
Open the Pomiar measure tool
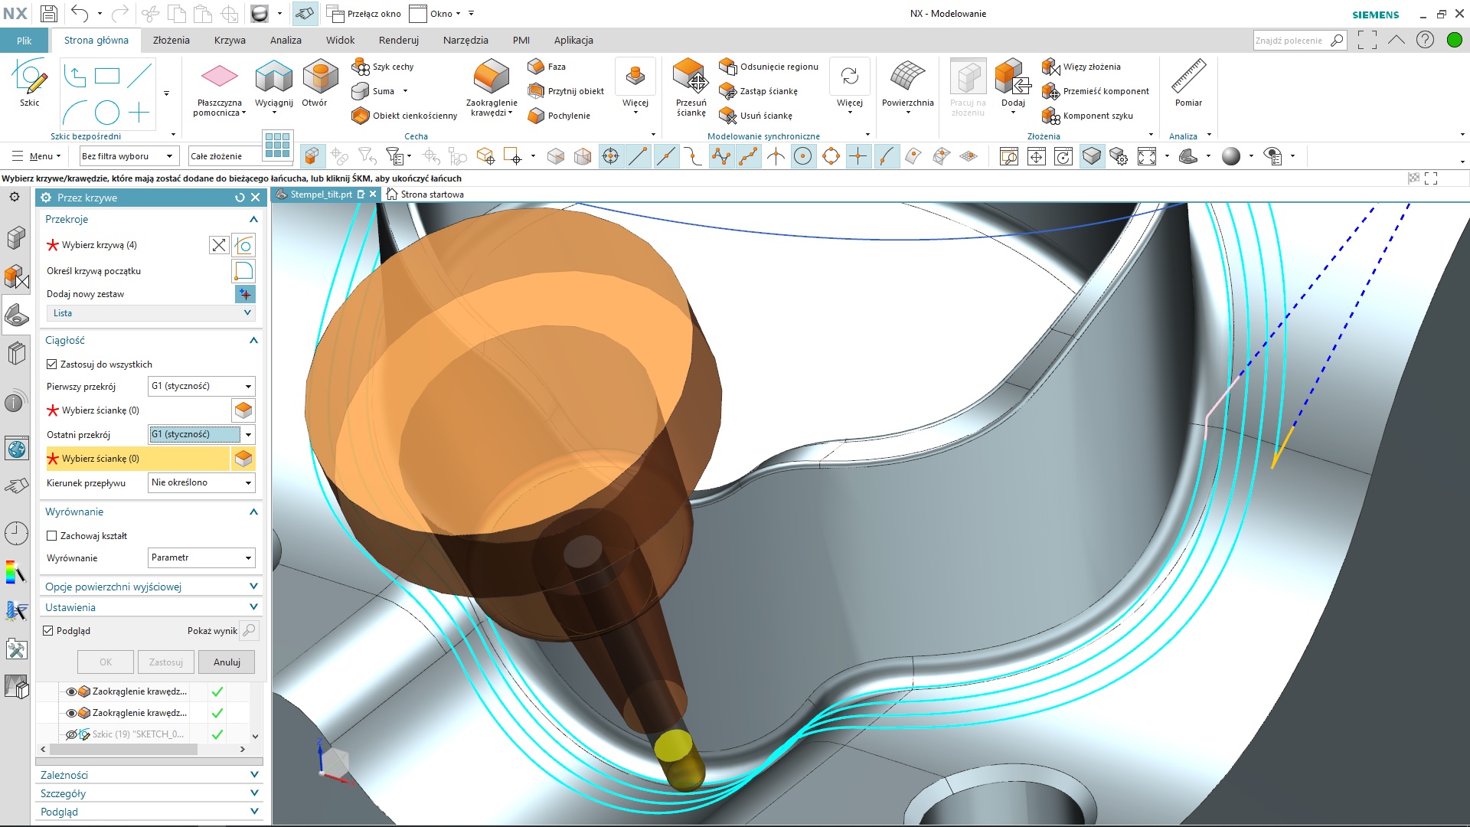[x=1188, y=84]
